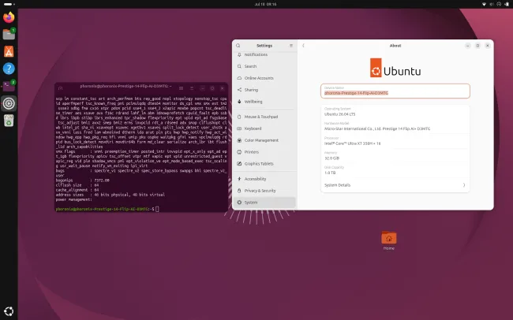
Task: Open Privacy & Security settings
Action: pos(264,191)
